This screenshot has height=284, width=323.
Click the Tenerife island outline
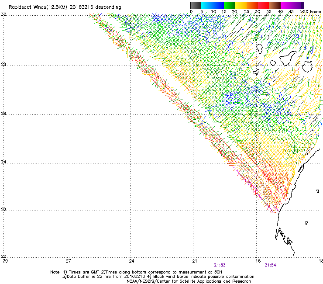point(288,58)
